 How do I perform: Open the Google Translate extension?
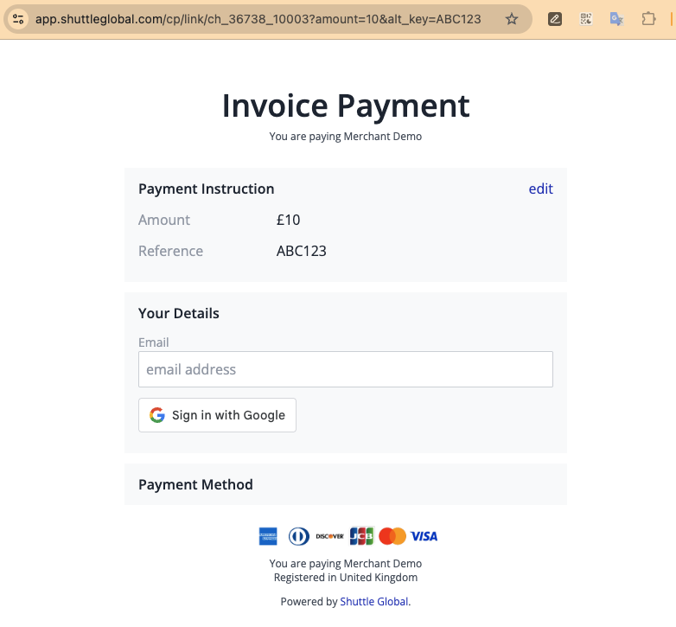click(616, 19)
